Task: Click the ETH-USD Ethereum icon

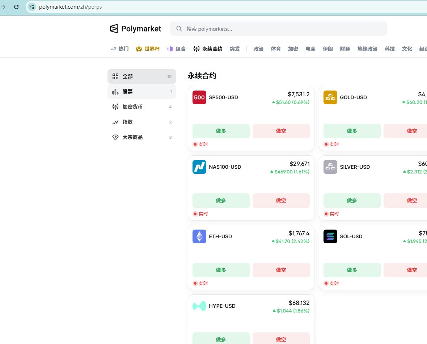Action: pyautogui.click(x=199, y=236)
